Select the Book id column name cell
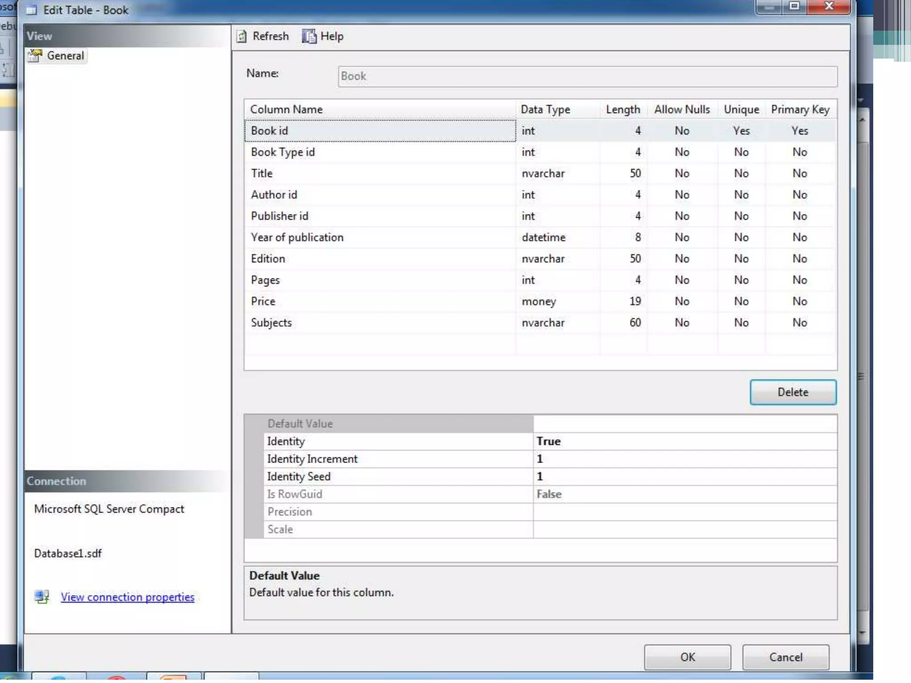This screenshot has width=911, height=683. point(380,131)
